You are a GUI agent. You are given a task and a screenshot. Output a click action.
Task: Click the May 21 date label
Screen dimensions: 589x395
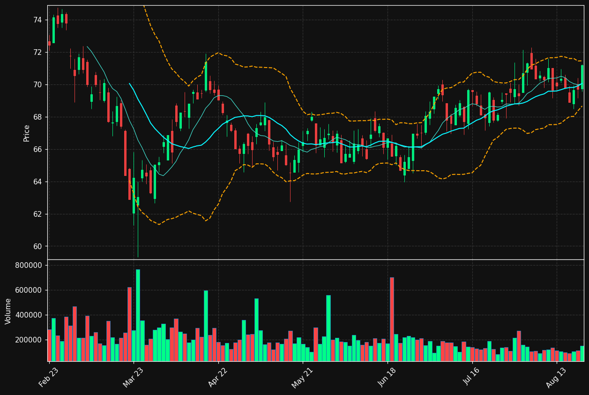click(303, 377)
